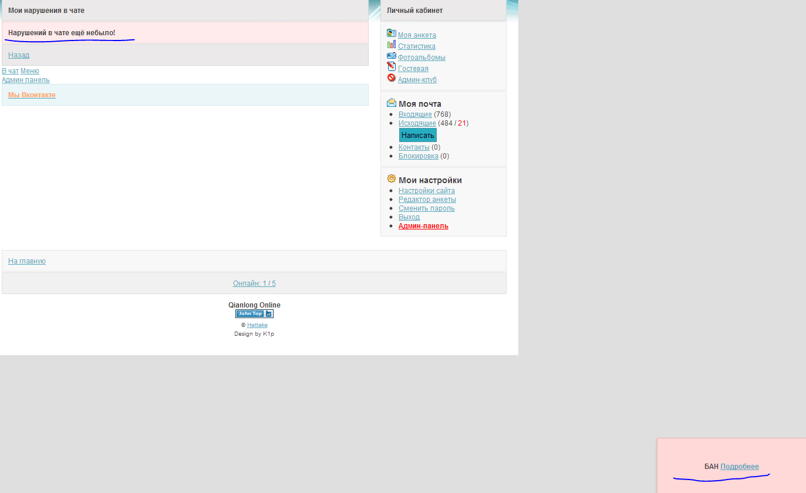Viewport: 806px width, 493px height.
Task: Open the Меню link
Action: (x=30, y=71)
